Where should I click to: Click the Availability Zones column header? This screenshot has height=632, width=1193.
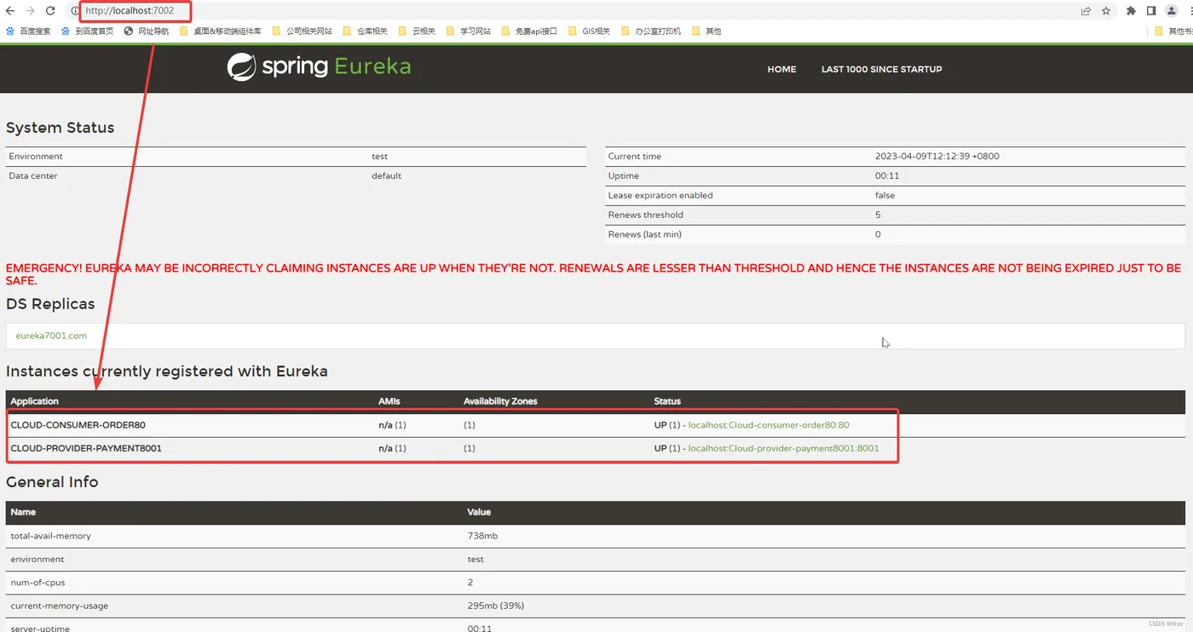[x=500, y=401]
